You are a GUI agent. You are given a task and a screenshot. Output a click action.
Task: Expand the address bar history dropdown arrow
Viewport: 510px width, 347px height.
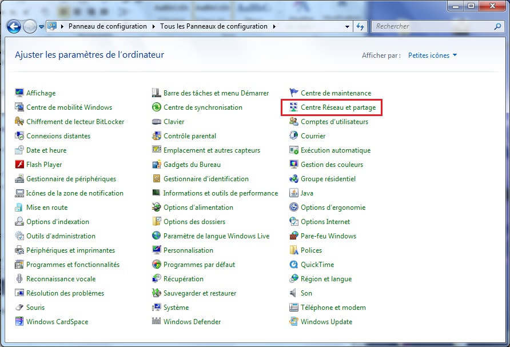[348, 27]
